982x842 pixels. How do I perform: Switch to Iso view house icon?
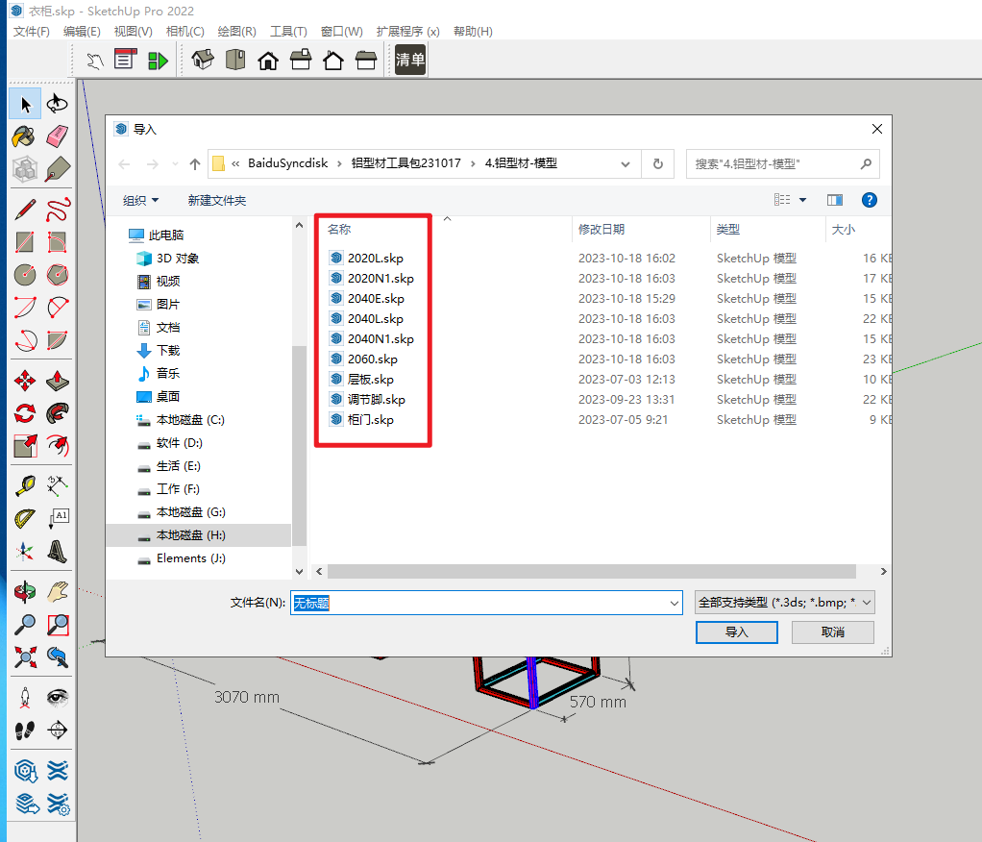tap(202, 61)
